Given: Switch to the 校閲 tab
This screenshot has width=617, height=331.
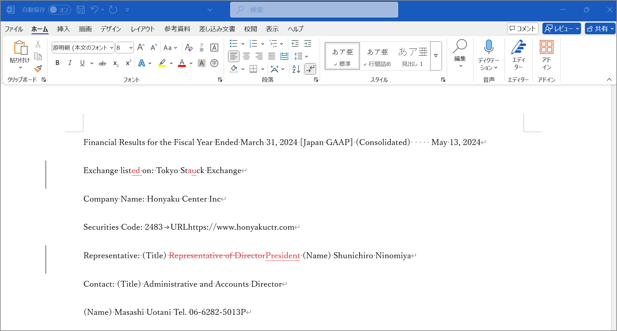Looking at the screenshot, I should tap(251, 29).
